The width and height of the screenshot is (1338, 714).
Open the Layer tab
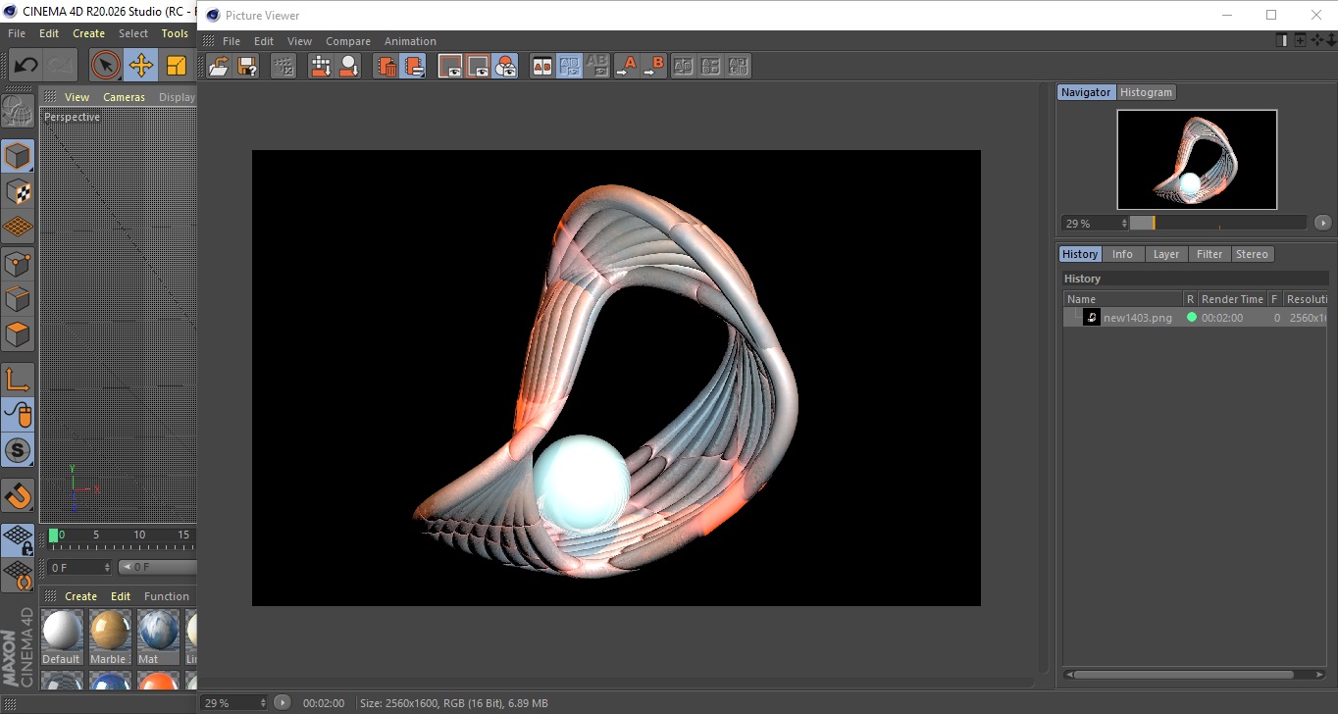pyautogui.click(x=1165, y=254)
